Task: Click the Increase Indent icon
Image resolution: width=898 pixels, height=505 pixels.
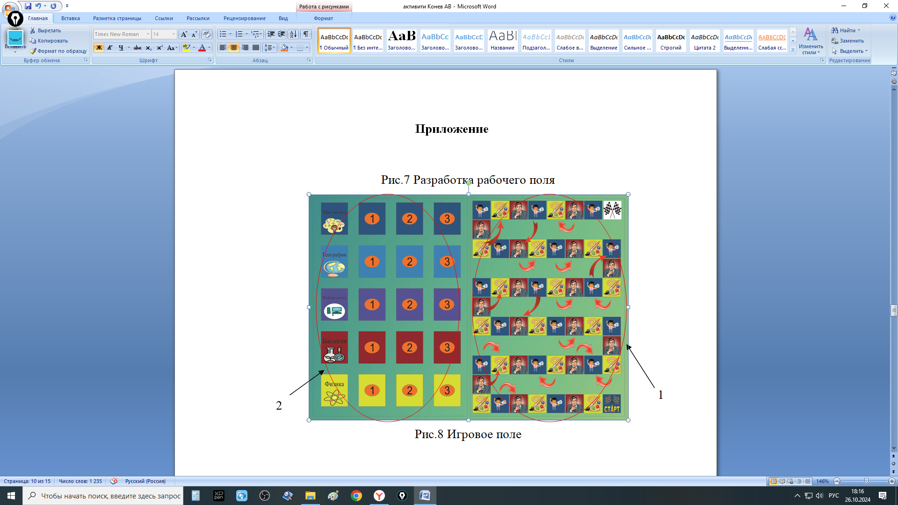Action: click(x=282, y=34)
